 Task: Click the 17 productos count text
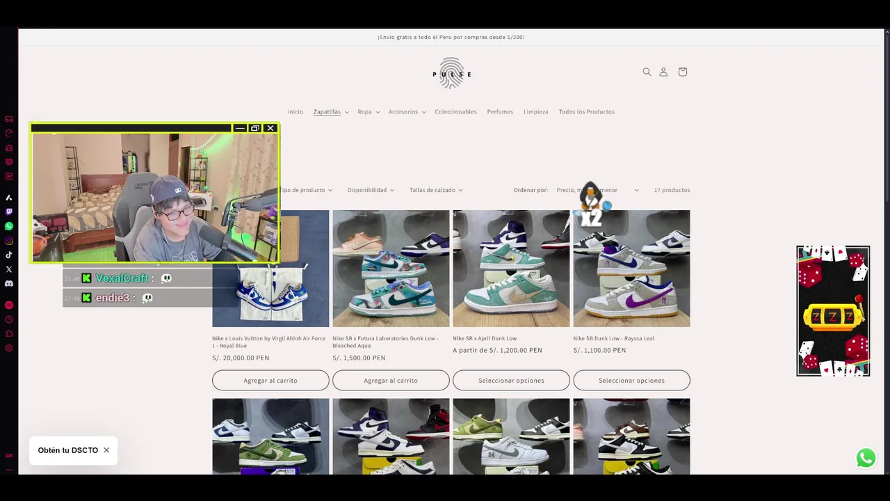(x=672, y=190)
